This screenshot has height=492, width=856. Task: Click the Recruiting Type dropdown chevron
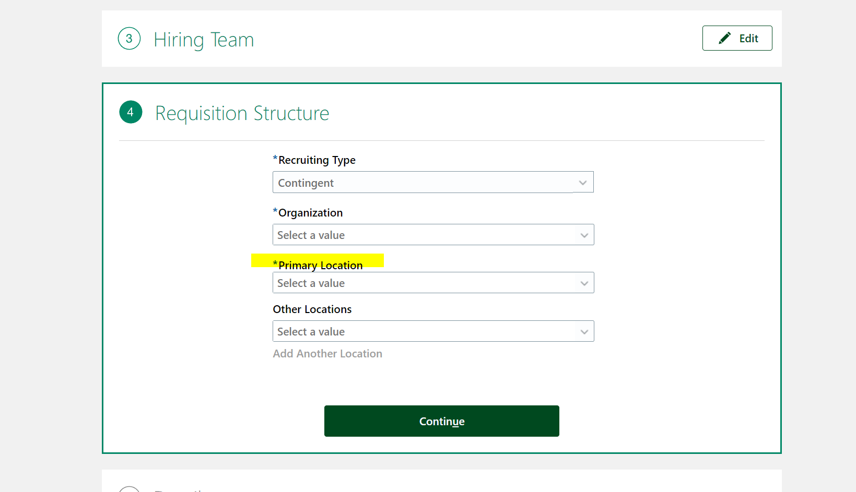(583, 183)
